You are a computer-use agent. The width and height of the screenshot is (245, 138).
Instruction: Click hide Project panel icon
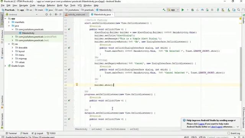60,15
